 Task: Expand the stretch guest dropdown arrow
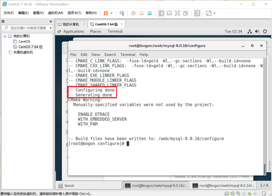click(x=214, y=13)
